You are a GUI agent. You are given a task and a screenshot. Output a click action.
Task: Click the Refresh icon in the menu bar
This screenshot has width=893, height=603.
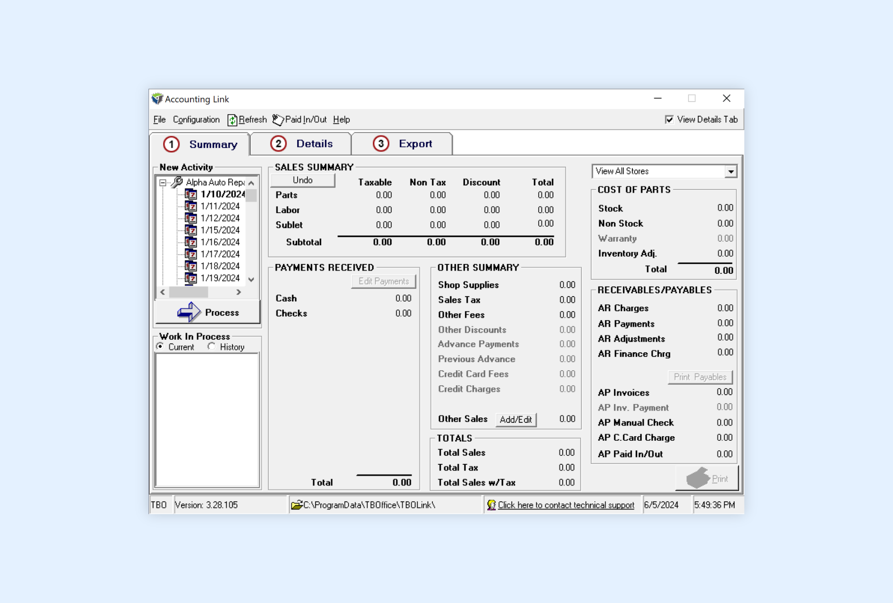click(232, 120)
